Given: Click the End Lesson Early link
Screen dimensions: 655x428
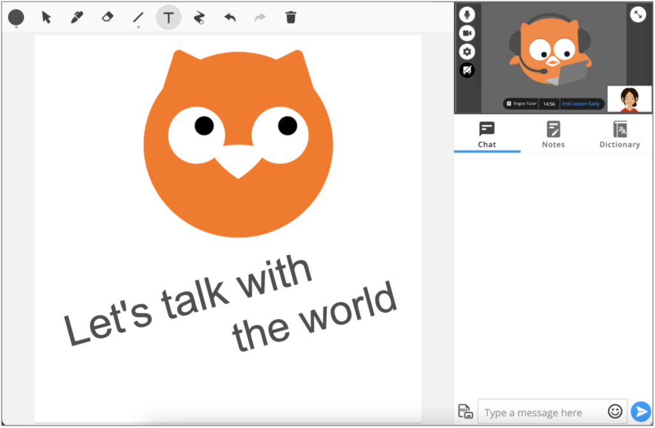Looking at the screenshot, I should (581, 104).
